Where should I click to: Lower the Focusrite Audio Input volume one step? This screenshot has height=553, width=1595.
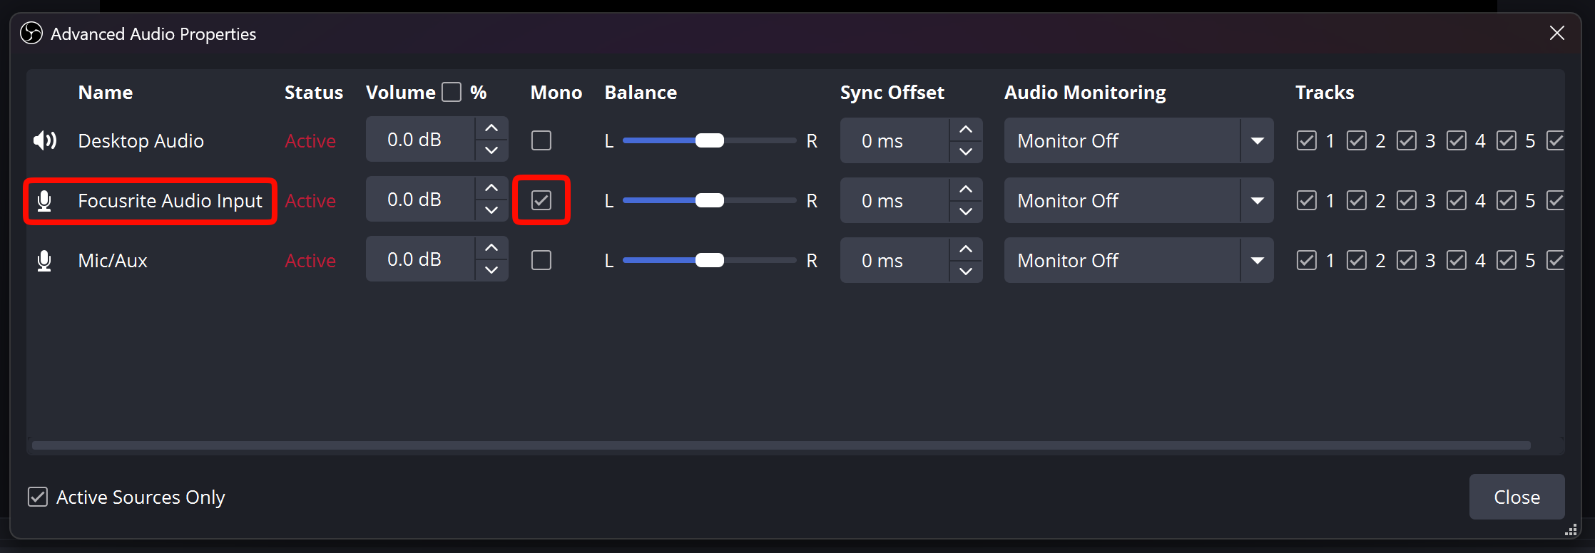coord(491,210)
